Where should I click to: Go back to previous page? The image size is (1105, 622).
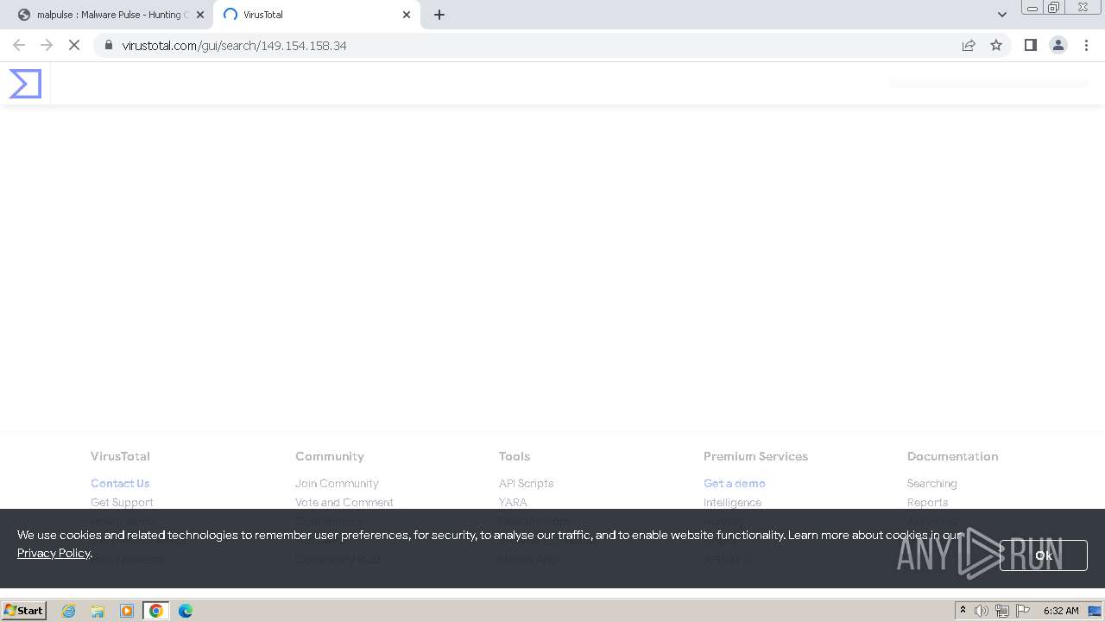click(x=19, y=45)
